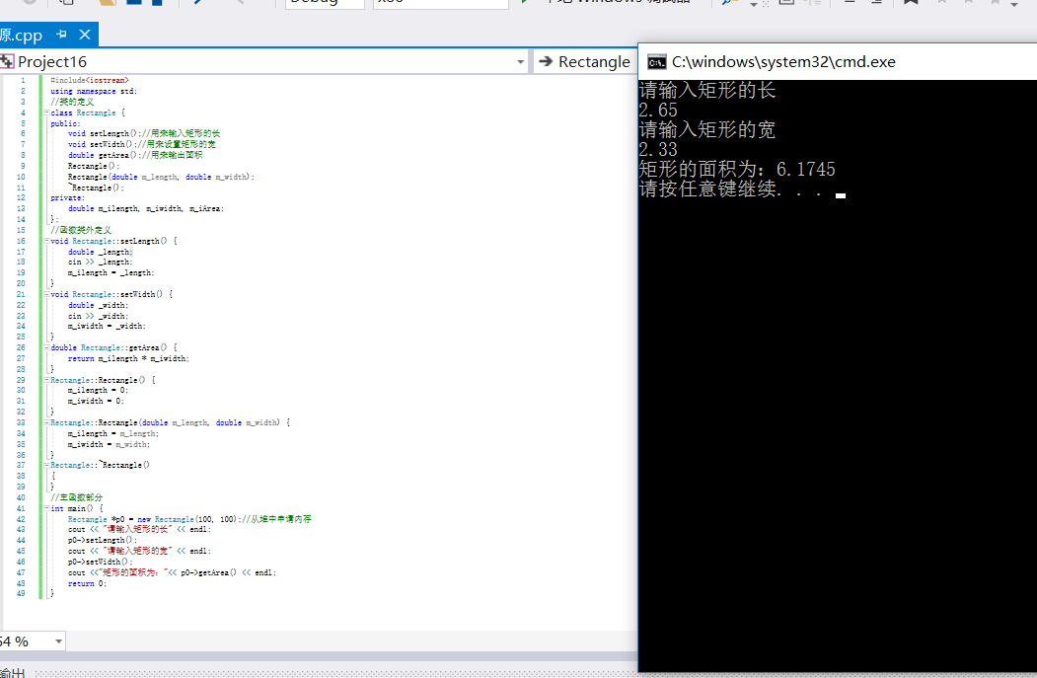Click the member declaration 'double m_ilength, m_iwidth, m_iArea;'
The image size is (1037, 678).
click(x=146, y=208)
